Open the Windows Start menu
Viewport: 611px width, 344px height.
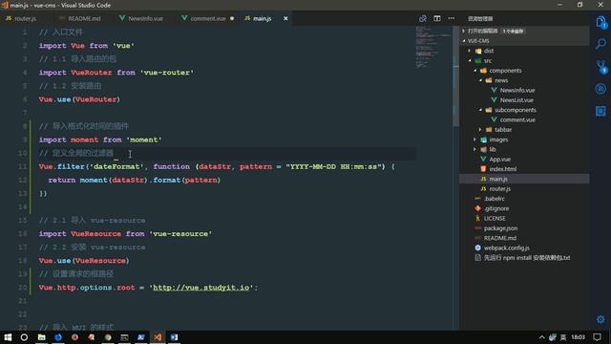pyautogui.click(x=8, y=337)
